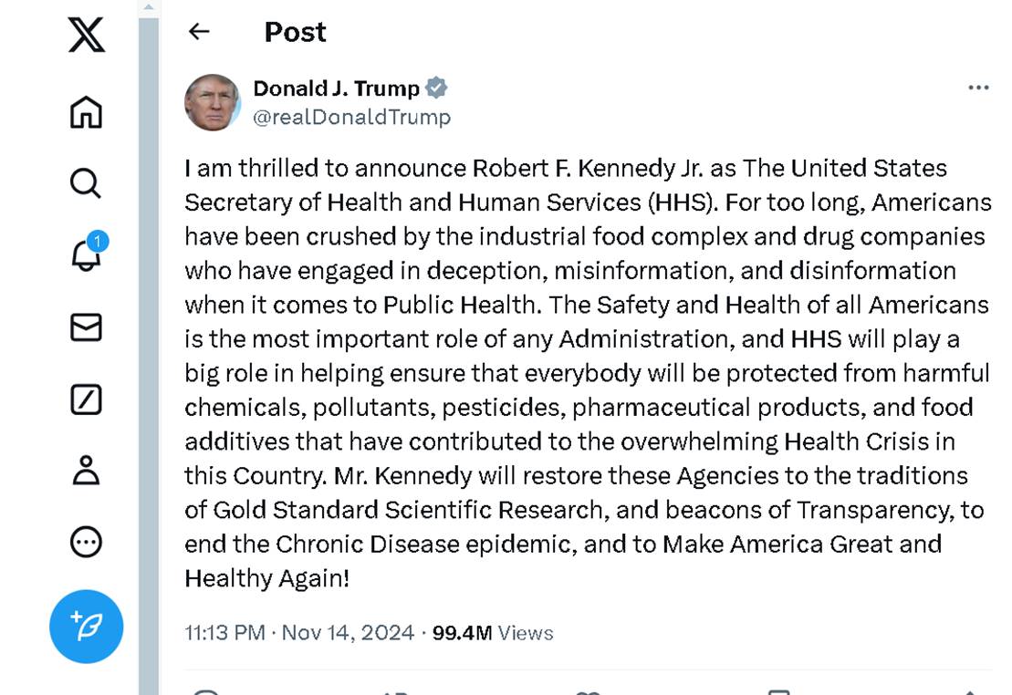This screenshot has height=695, width=1012.
Task: Open the Profile icon in the sidebar
Action: click(x=86, y=471)
